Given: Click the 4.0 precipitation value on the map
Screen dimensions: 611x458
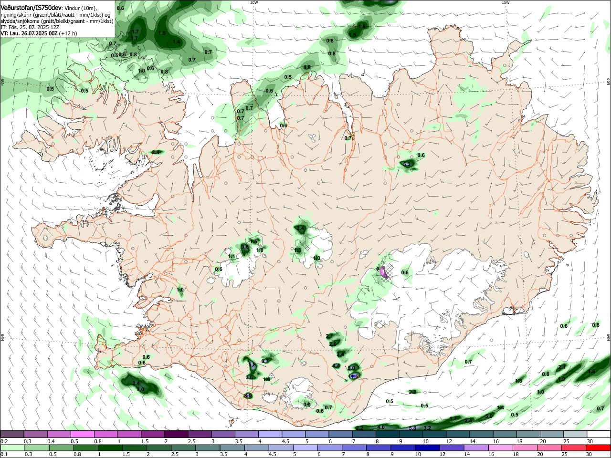Looking at the screenshot, I should 381,427.
